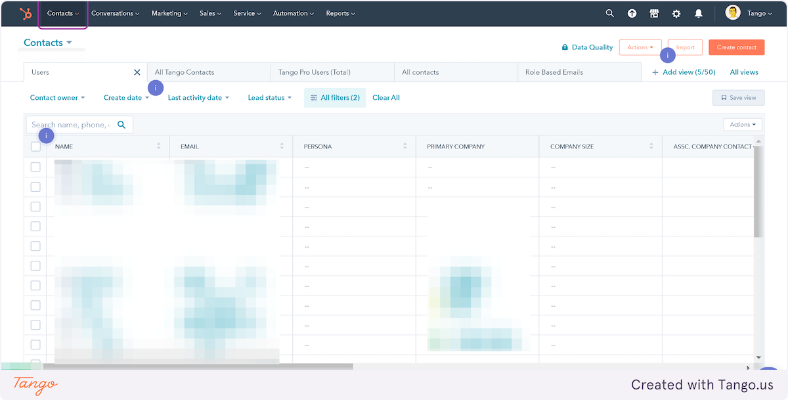
Task: Open the search magnifier in top bar
Action: pos(610,13)
